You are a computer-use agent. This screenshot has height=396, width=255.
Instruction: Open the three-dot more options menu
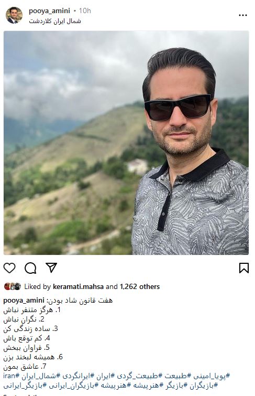click(x=242, y=15)
